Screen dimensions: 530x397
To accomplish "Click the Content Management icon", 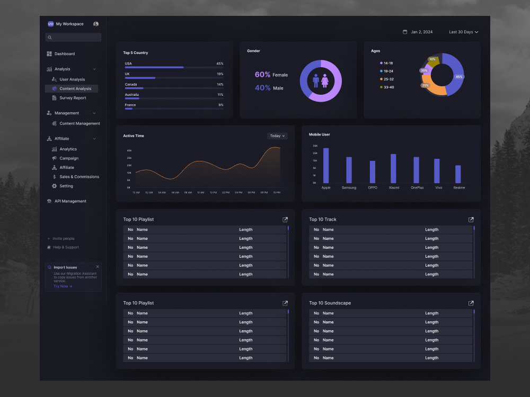I will click(54, 123).
